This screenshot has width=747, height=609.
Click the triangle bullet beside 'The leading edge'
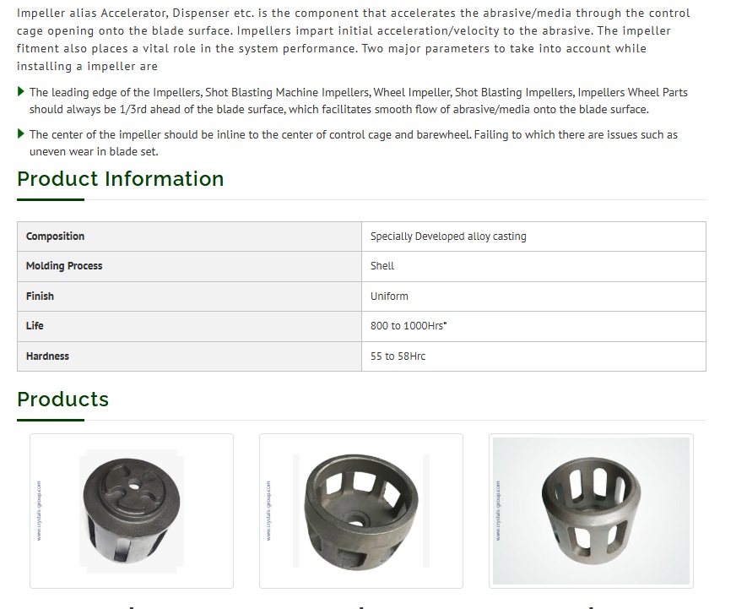tap(20, 91)
